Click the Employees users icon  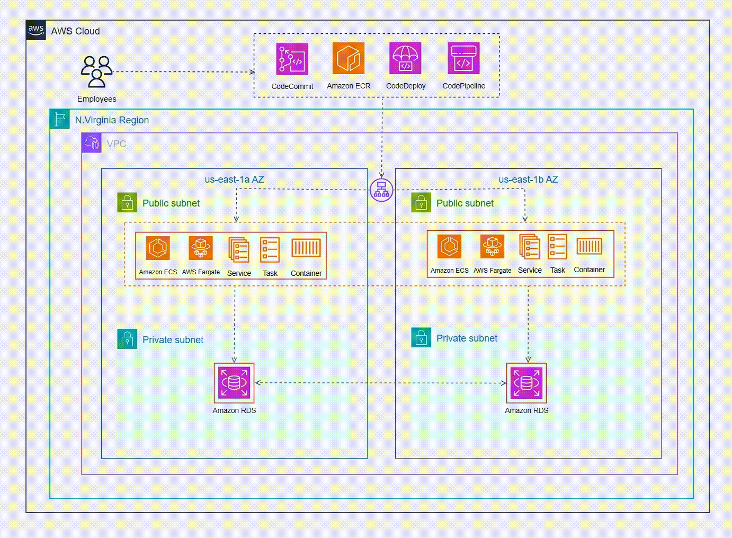96,71
